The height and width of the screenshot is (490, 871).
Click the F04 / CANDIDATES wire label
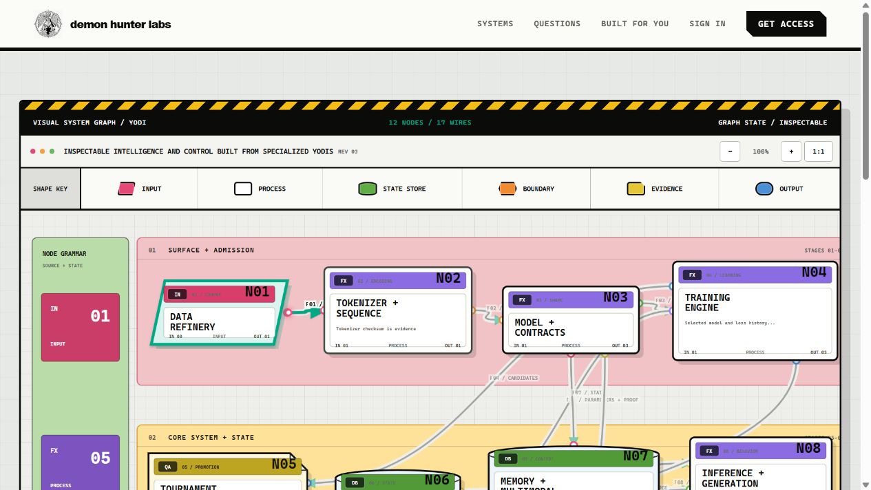click(x=514, y=378)
